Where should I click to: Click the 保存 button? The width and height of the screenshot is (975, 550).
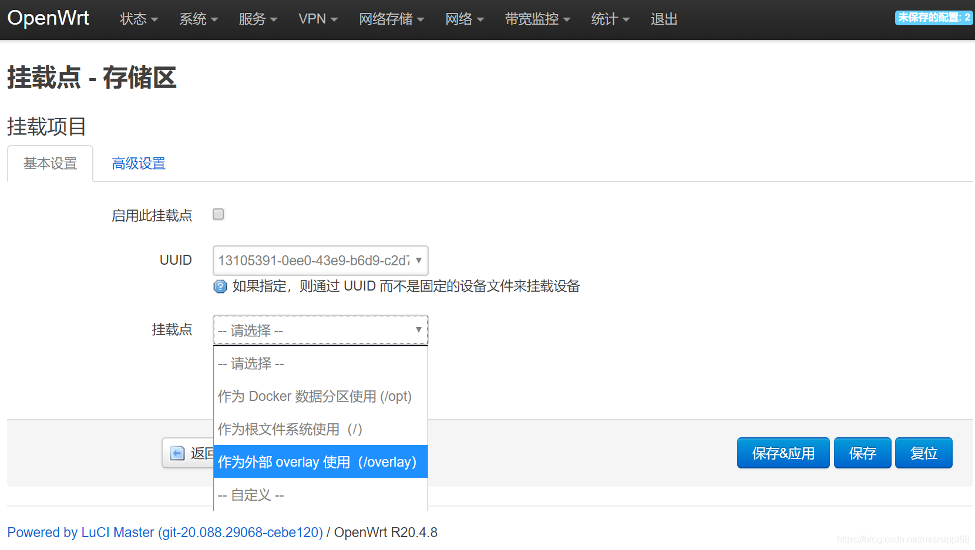point(863,453)
